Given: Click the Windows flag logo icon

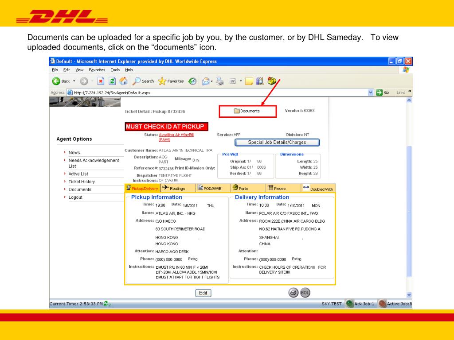Looking at the screenshot, I should [406, 70].
